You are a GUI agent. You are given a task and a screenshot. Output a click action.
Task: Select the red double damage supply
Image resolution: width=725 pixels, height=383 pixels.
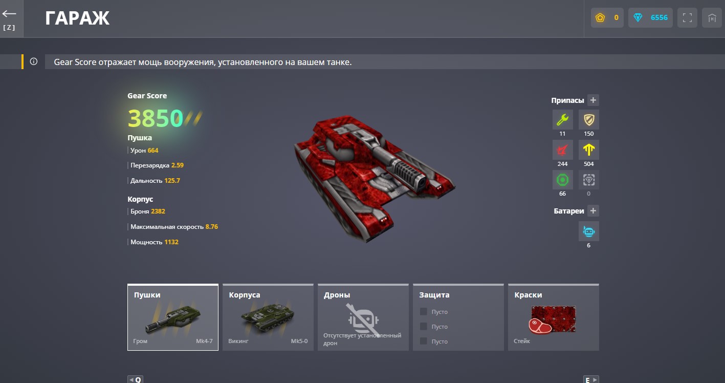pyautogui.click(x=562, y=150)
